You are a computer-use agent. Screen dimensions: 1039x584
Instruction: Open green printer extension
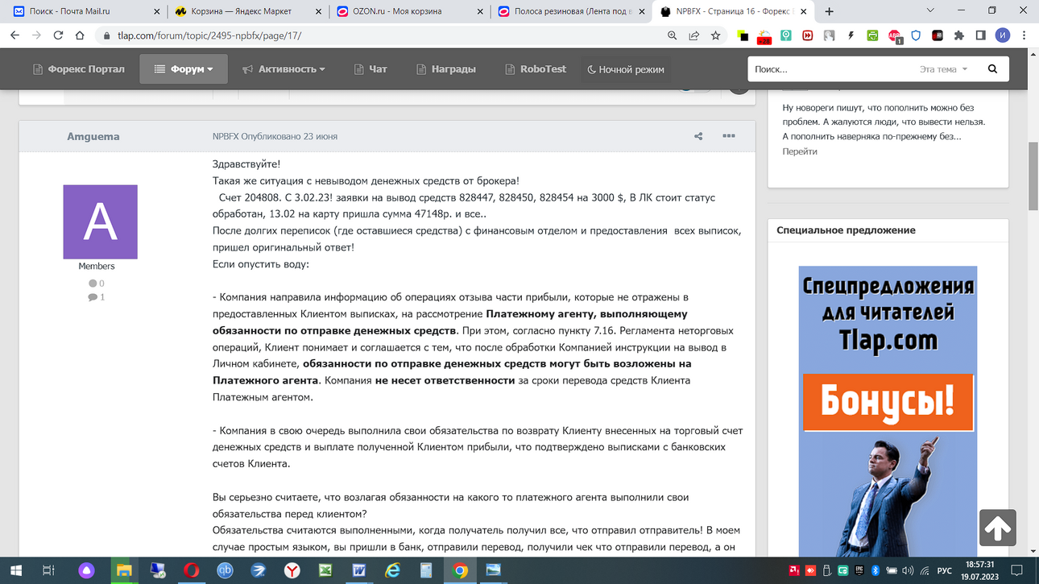(872, 35)
